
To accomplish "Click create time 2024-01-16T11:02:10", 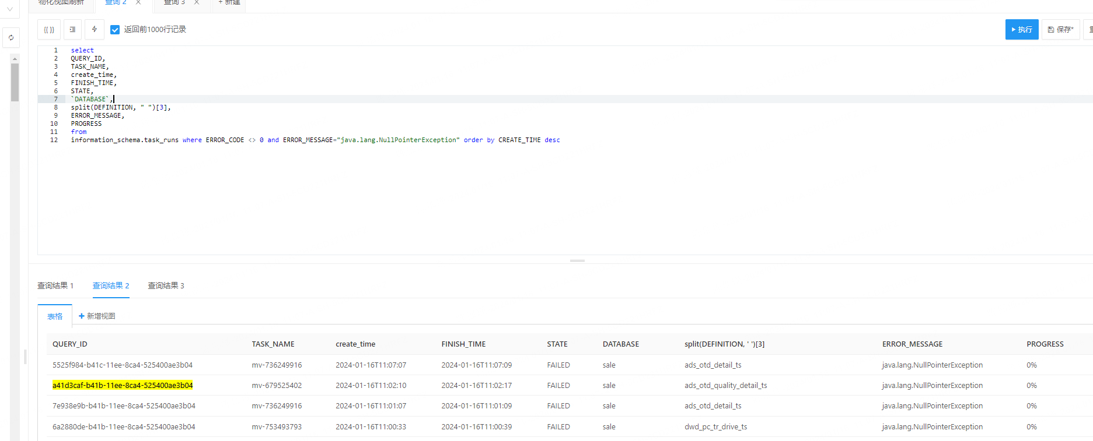I will (371, 386).
